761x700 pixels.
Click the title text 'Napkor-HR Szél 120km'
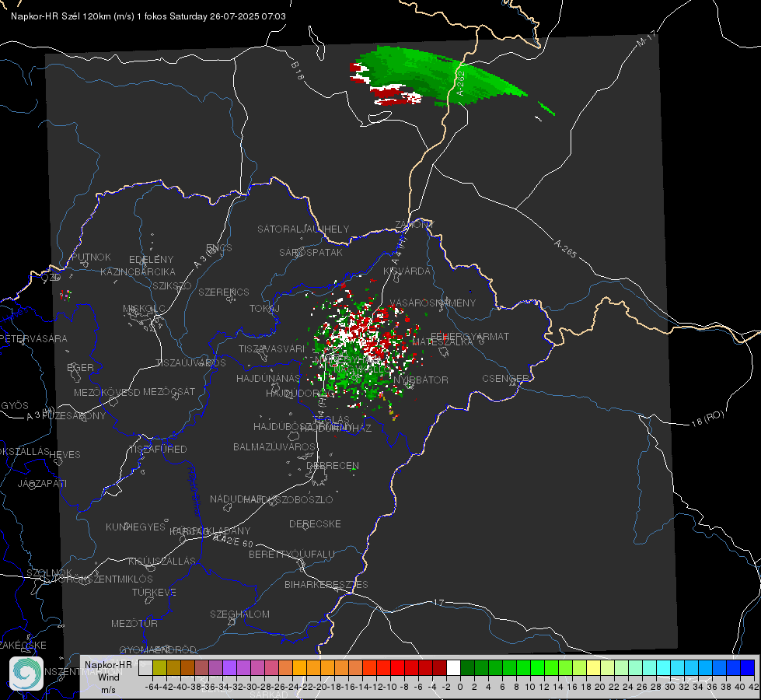click(x=61, y=16)
